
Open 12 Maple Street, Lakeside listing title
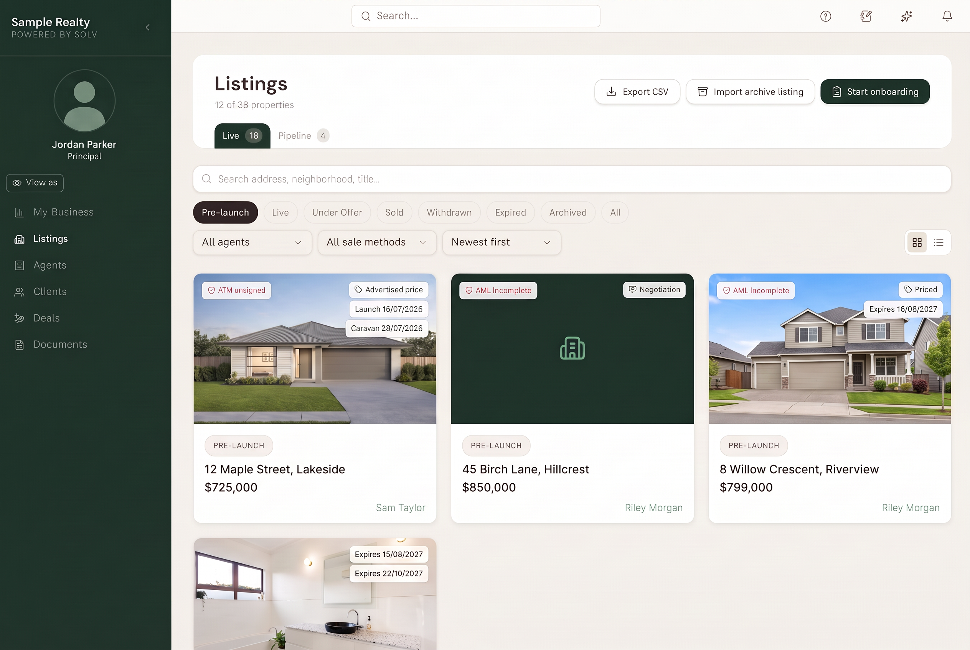[x=275, y=469]
